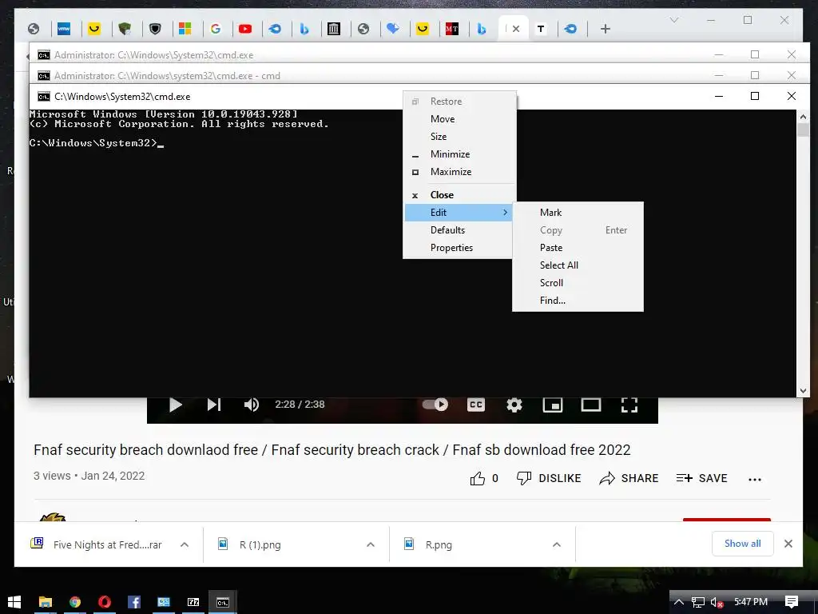Click the SAVE to playlist button

pos(701,478)
